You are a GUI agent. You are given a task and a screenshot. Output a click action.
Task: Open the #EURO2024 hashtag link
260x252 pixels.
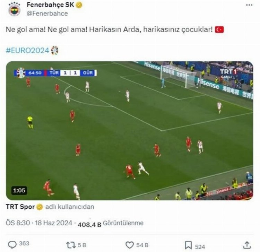pyautogui.click(x=27, y=50)
